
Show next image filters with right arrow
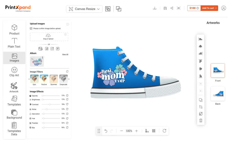pos(69,79)
